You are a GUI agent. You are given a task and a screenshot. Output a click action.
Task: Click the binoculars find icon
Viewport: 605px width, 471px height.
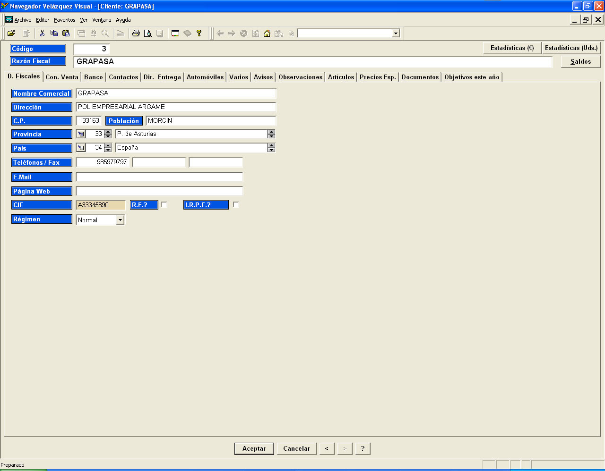pos(93,33)
